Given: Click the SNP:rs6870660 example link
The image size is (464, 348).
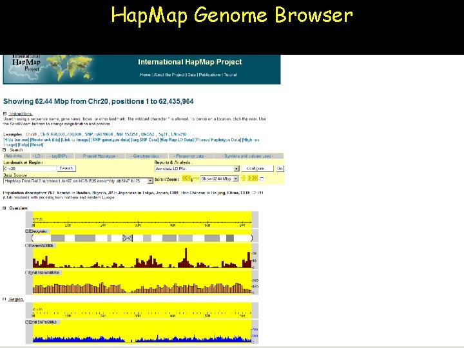Looking at the screenshot, I should point(99,134).
